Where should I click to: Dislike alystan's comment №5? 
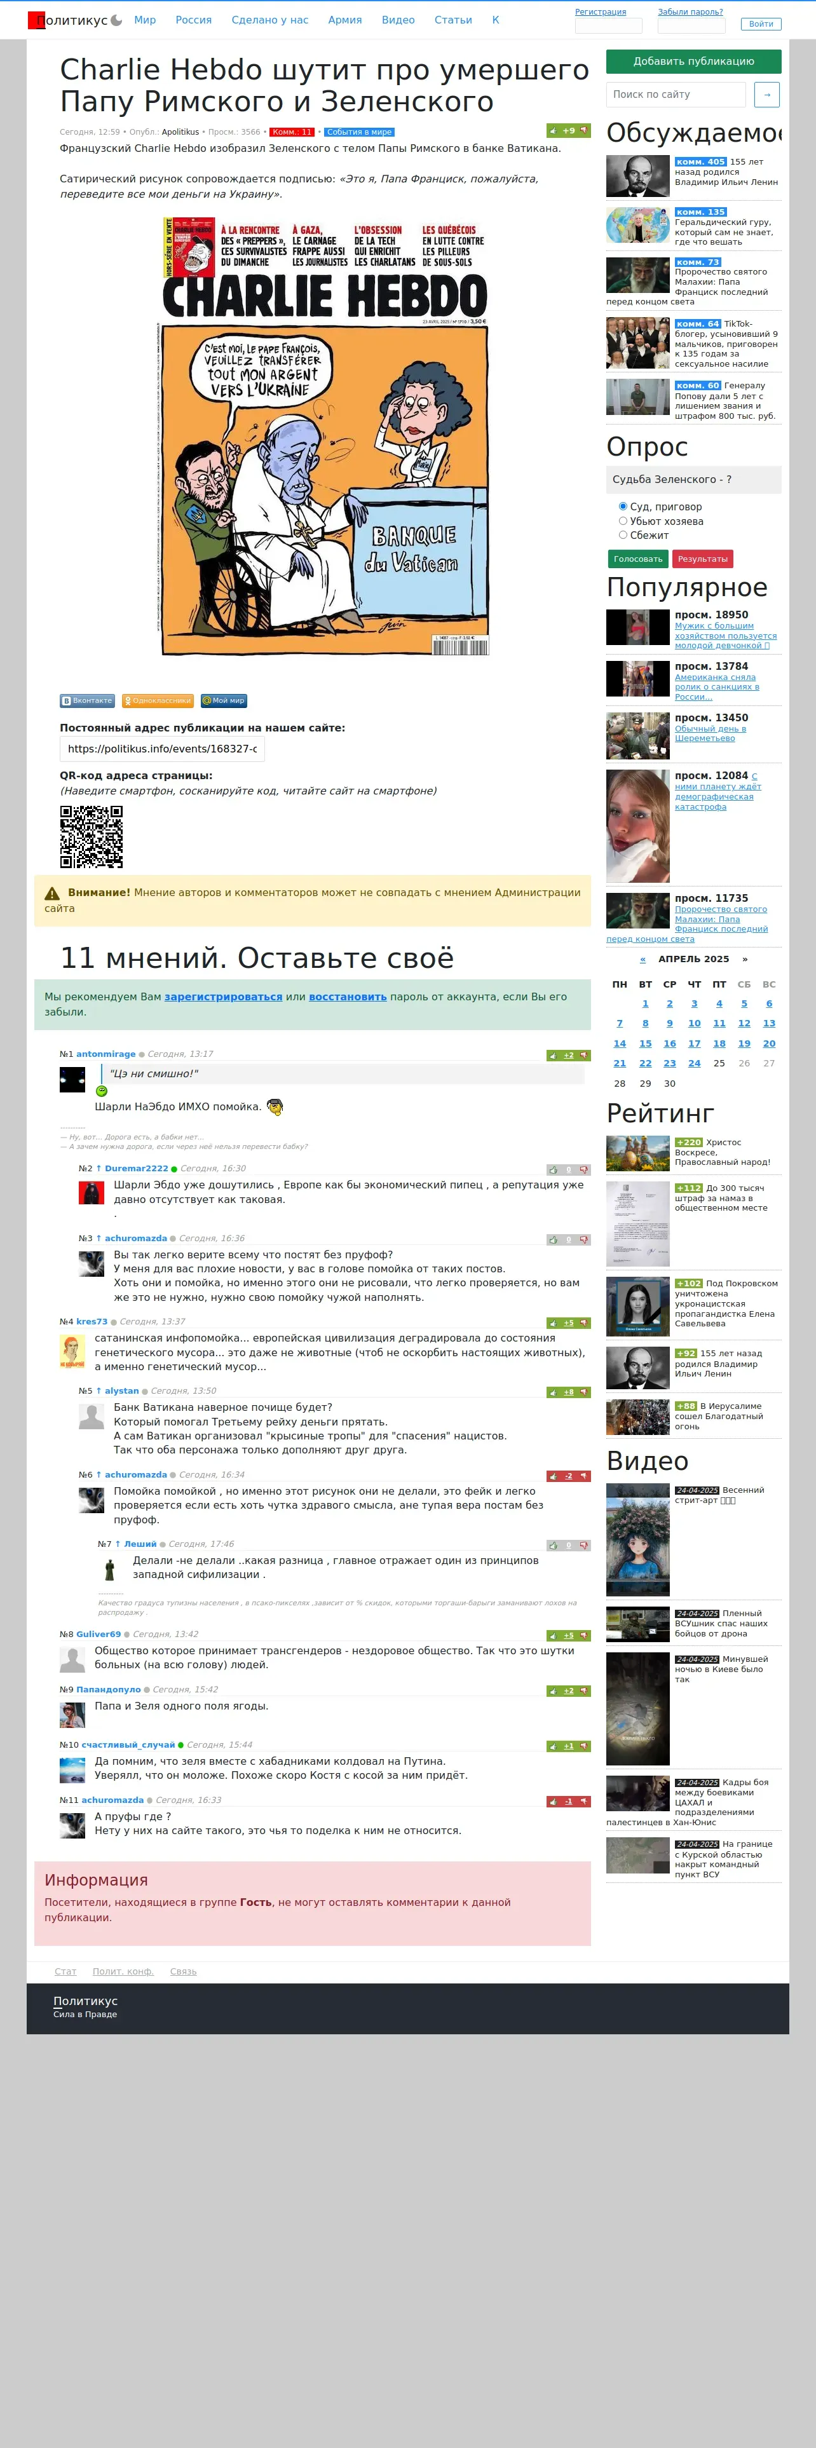[584, 1392]
